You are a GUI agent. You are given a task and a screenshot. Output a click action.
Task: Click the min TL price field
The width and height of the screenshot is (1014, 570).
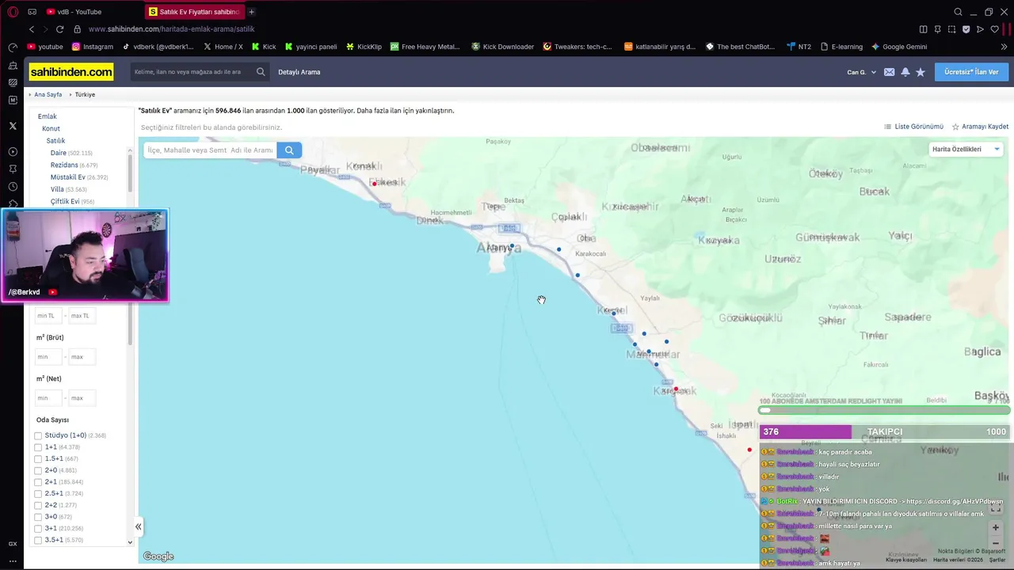tap(47, 316)
